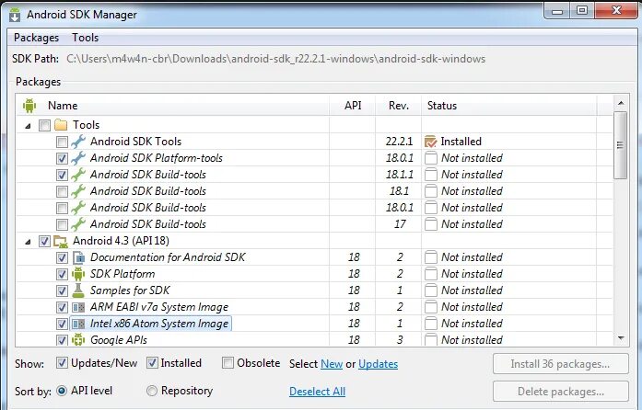The width and height of the screenshot is (642, 410).
Task: Click the wrench icon beside Android SDK Platform-tools
Action: tap(77, 158)
